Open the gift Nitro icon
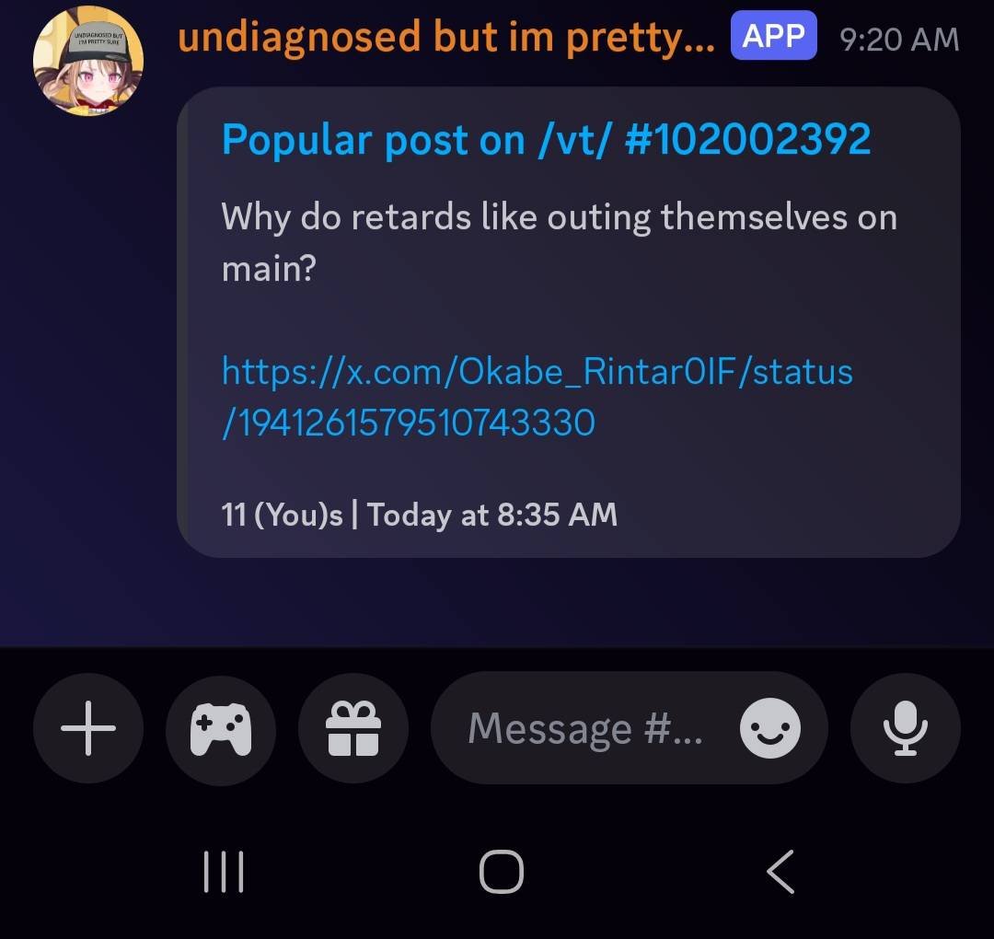The height and width of the screenshot is (939, 994). pos(353,728)
